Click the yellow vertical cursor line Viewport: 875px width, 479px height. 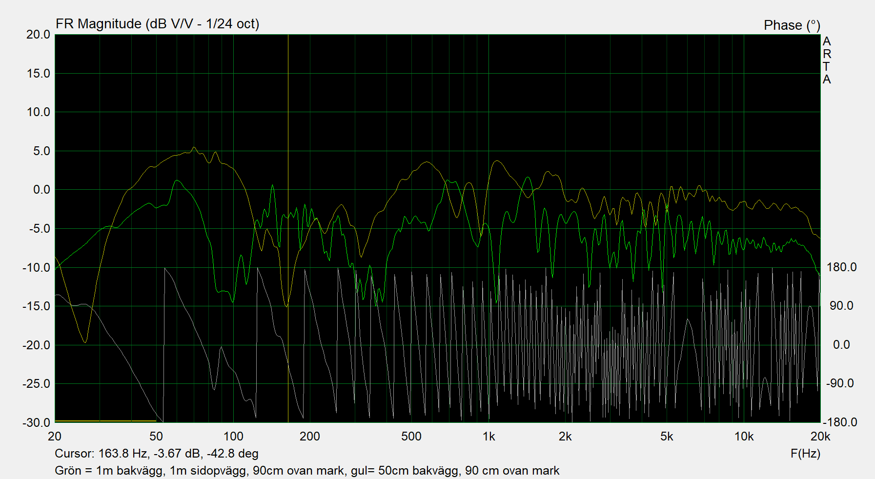(x=288, y=122)
